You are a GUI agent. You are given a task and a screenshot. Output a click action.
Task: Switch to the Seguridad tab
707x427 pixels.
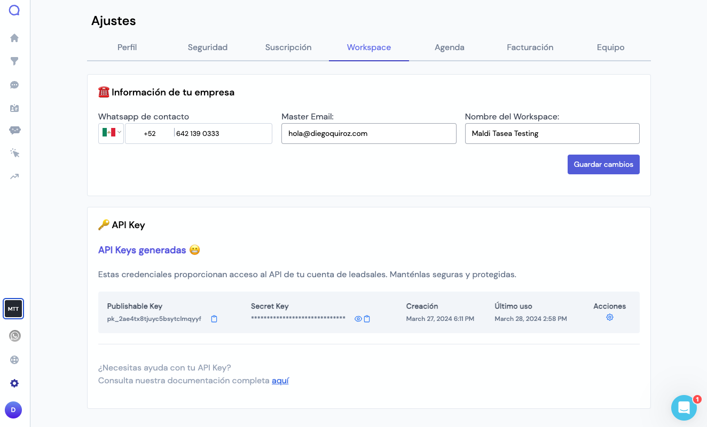tap(208, 47)
